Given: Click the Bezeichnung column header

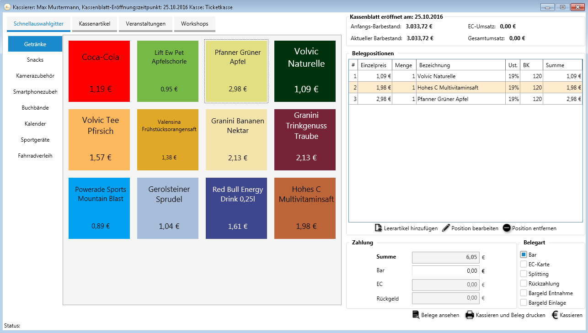Looking at the screenshot, I should click(461, 65).
